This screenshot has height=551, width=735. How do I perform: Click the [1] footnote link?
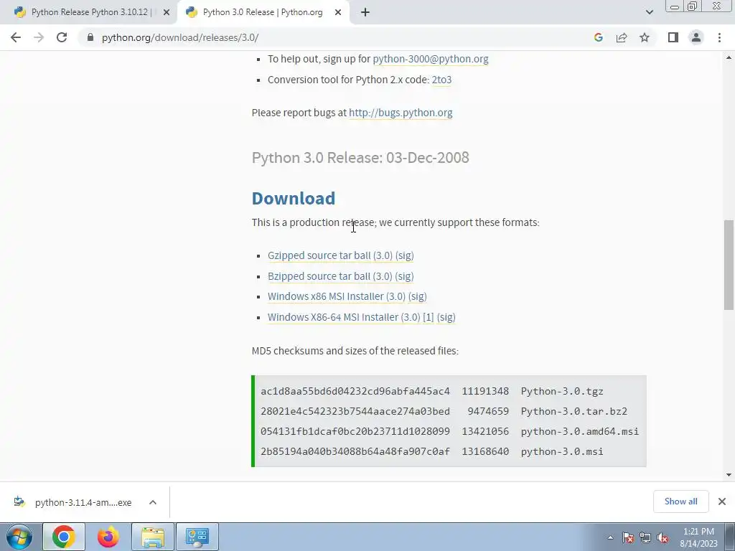click(x=429, y=317)
